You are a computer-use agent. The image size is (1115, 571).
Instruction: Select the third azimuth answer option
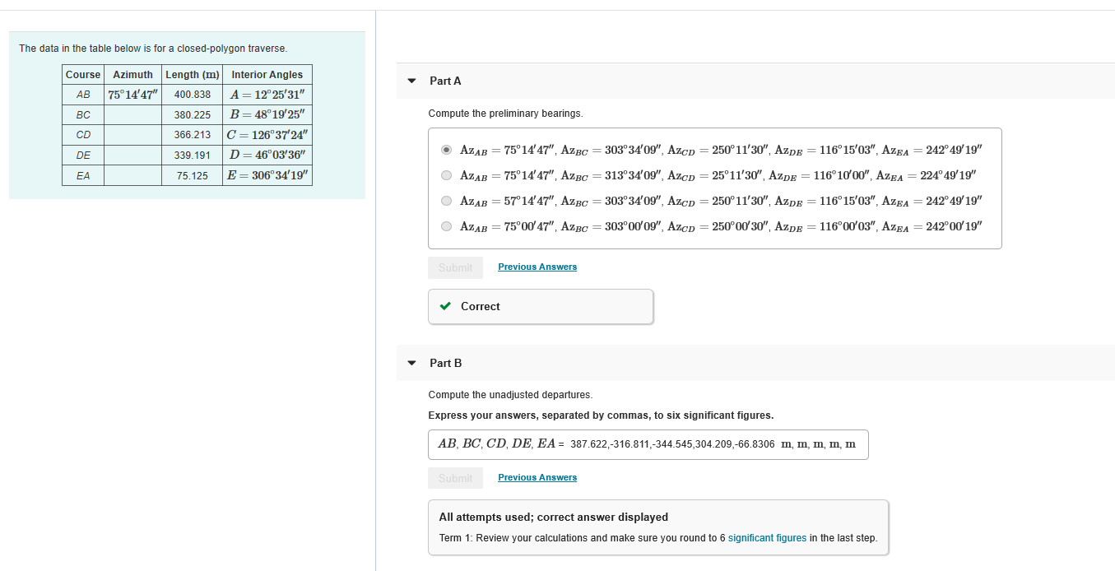[x=446, y=200]
